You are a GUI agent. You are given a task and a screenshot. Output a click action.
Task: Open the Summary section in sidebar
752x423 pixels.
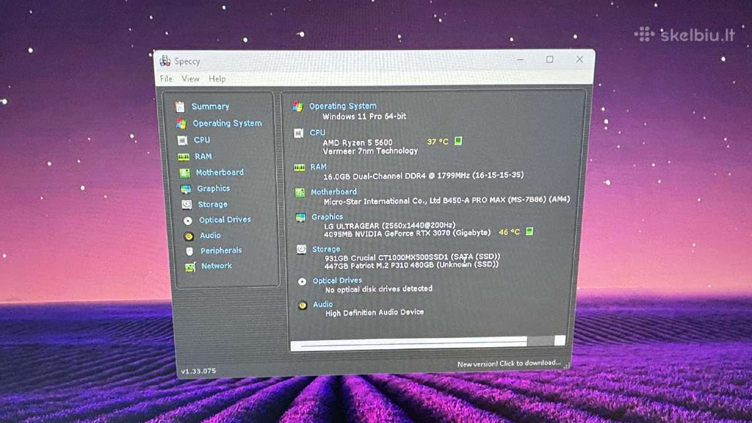click(211, 107)
